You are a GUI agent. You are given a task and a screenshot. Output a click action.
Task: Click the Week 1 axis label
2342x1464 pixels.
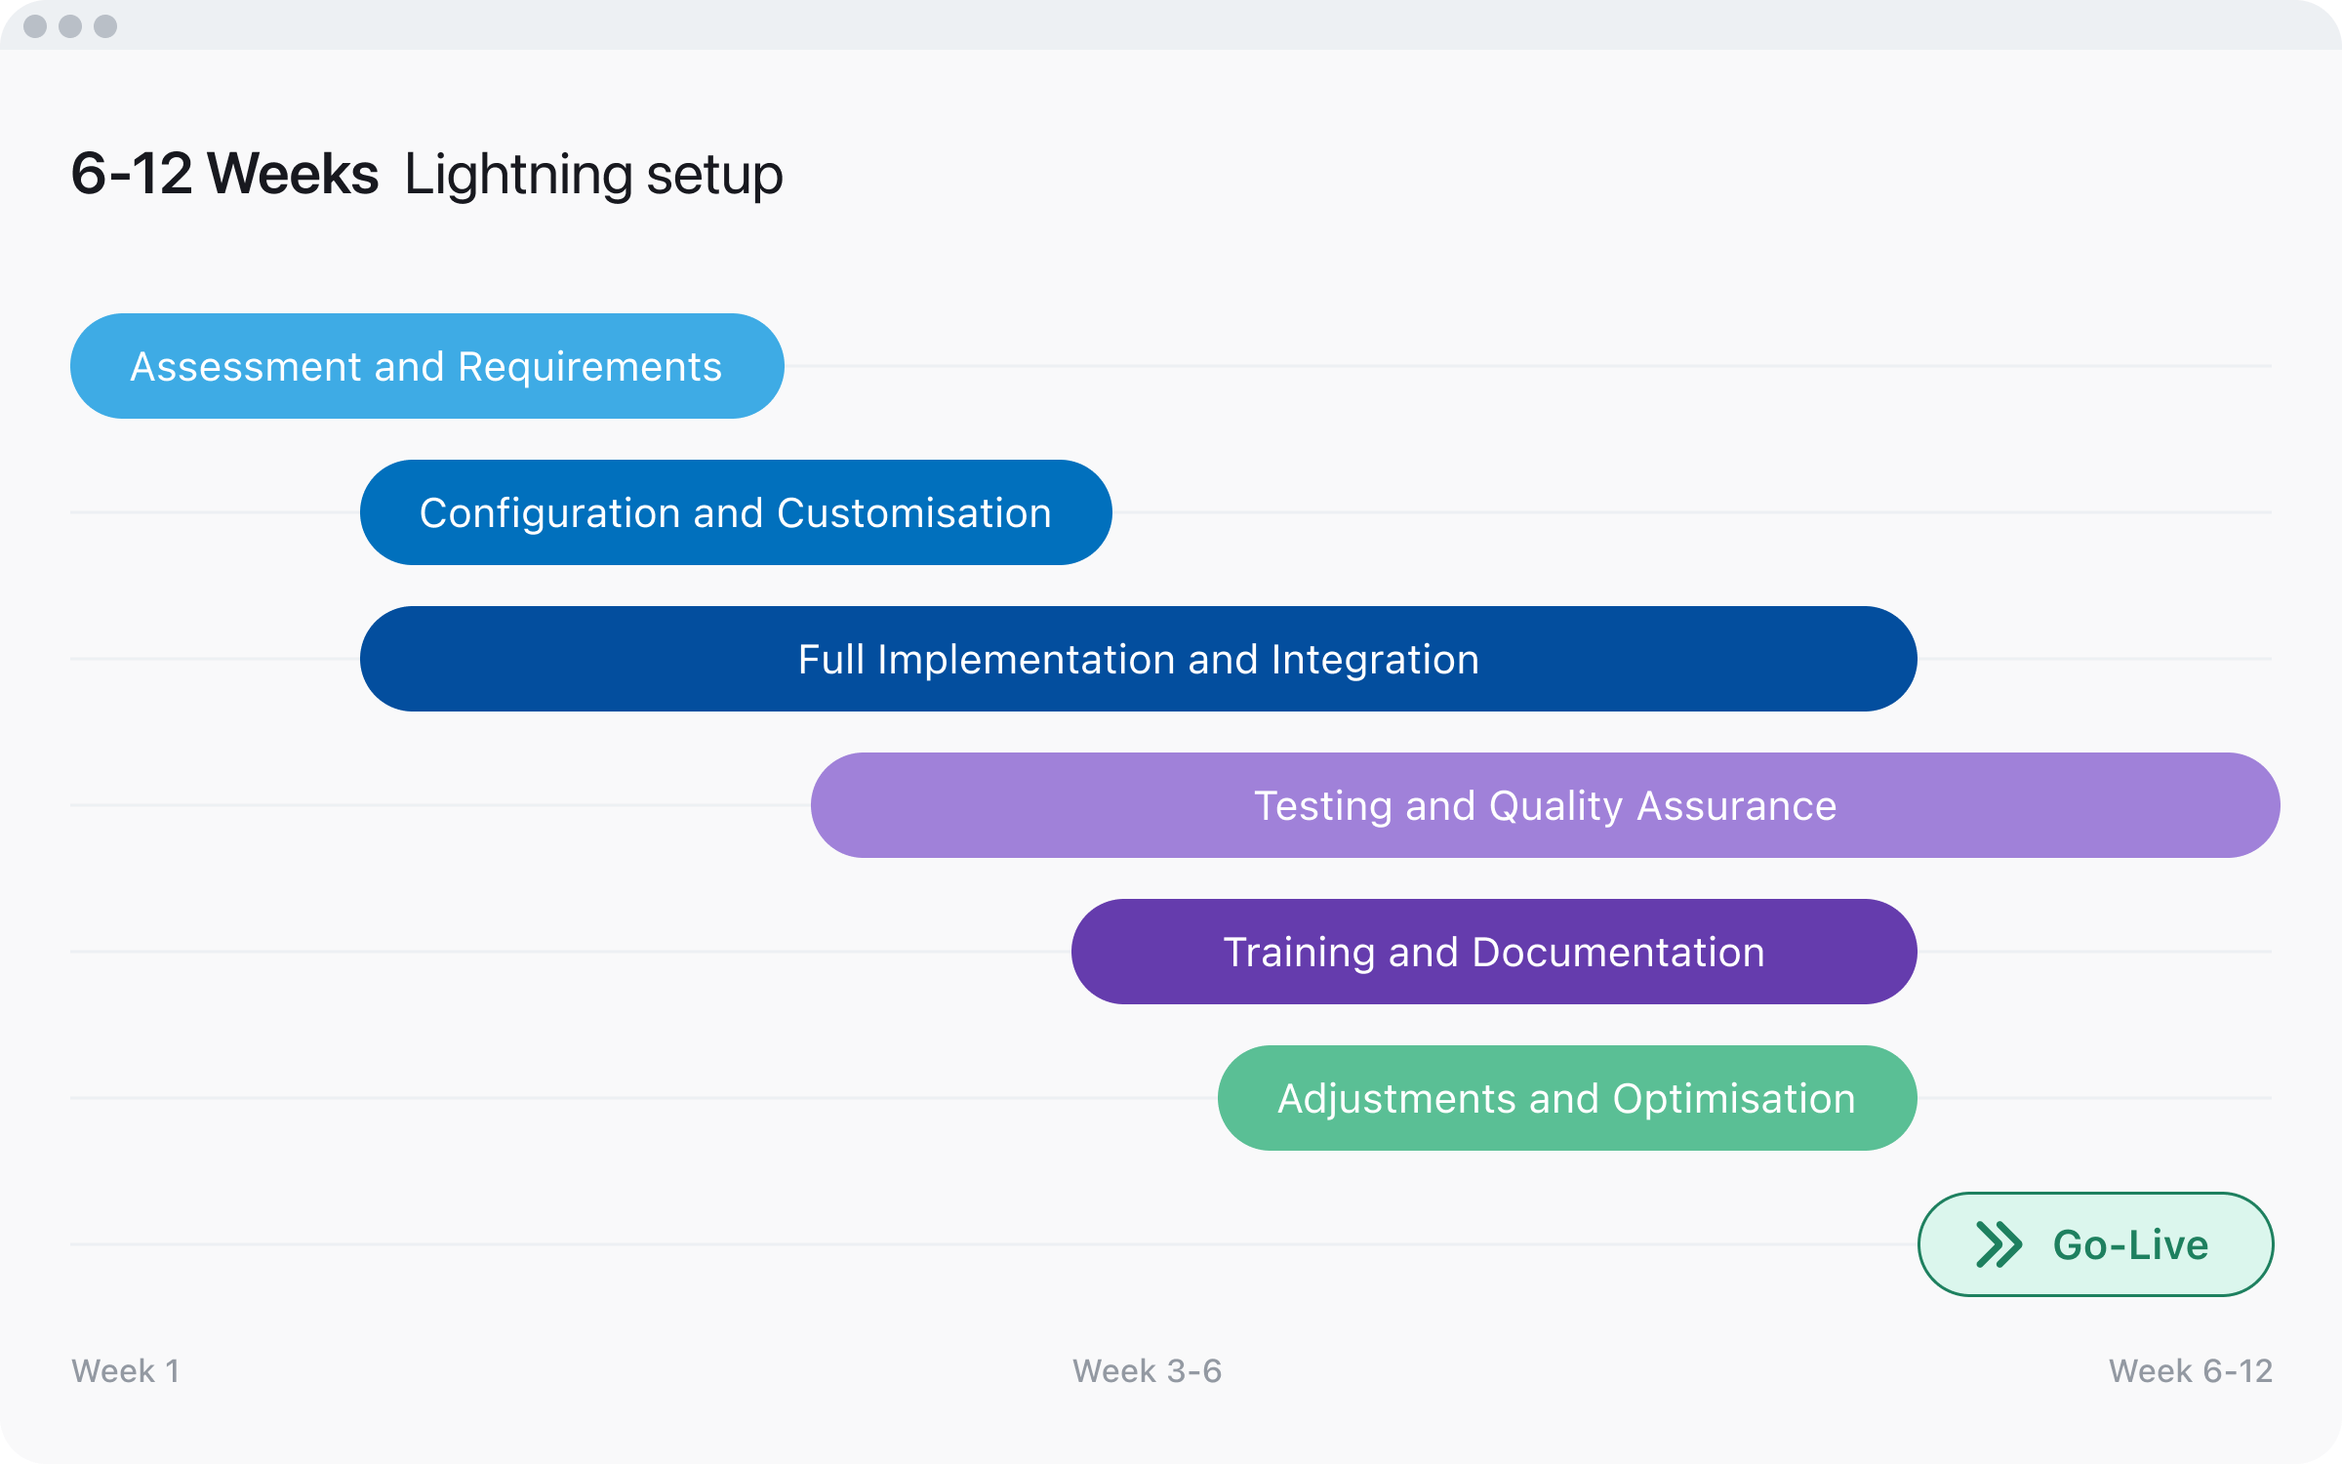pos(126,1371)
